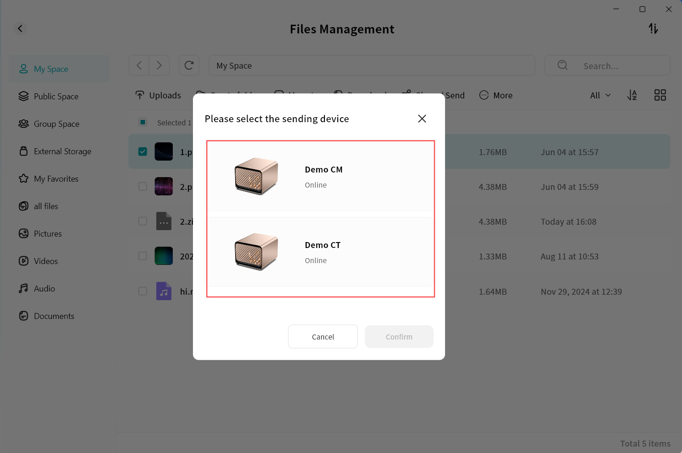
Task: Click the Search input field
Action: pos(614,66)
